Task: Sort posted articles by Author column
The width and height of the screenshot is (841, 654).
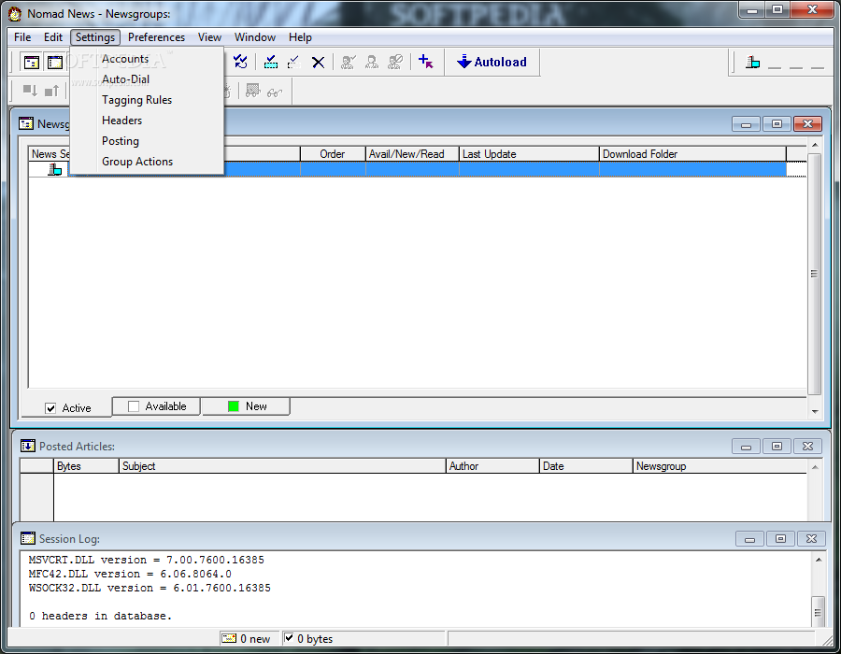Action: coord(492,466)
